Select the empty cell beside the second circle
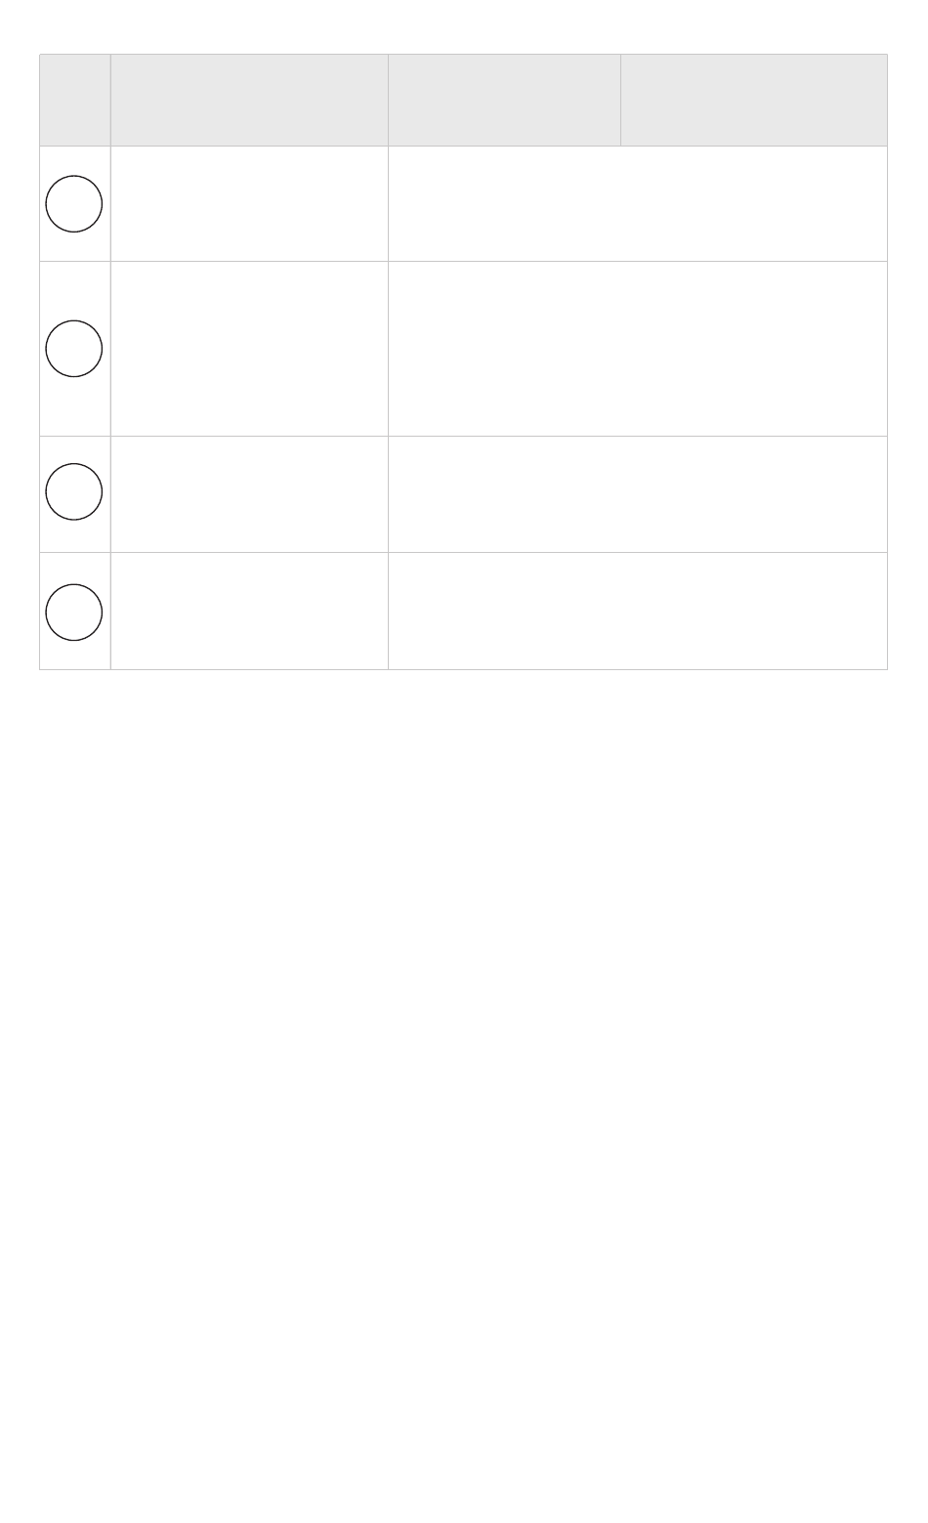The width and height of the screenshot is (928, 1523). 249,349
